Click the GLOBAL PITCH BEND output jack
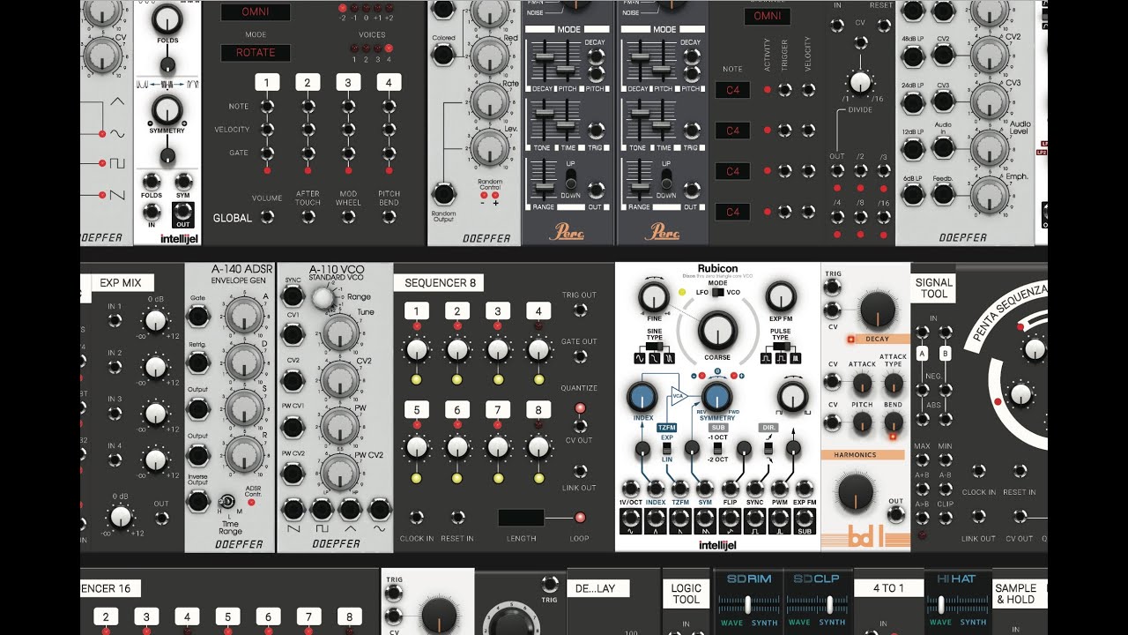The height and width of the screenshot is (635, 1128). coord(389,217)
